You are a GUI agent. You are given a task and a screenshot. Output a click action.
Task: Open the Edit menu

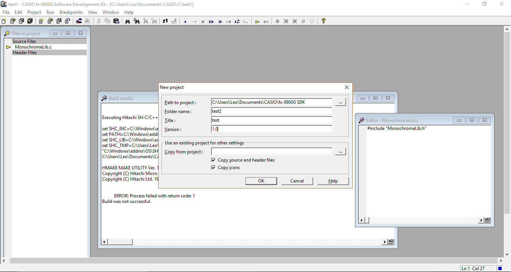tap(18, 12)
